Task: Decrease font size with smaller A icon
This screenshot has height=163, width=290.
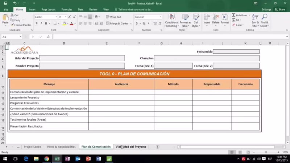Action: pos(74,17)
